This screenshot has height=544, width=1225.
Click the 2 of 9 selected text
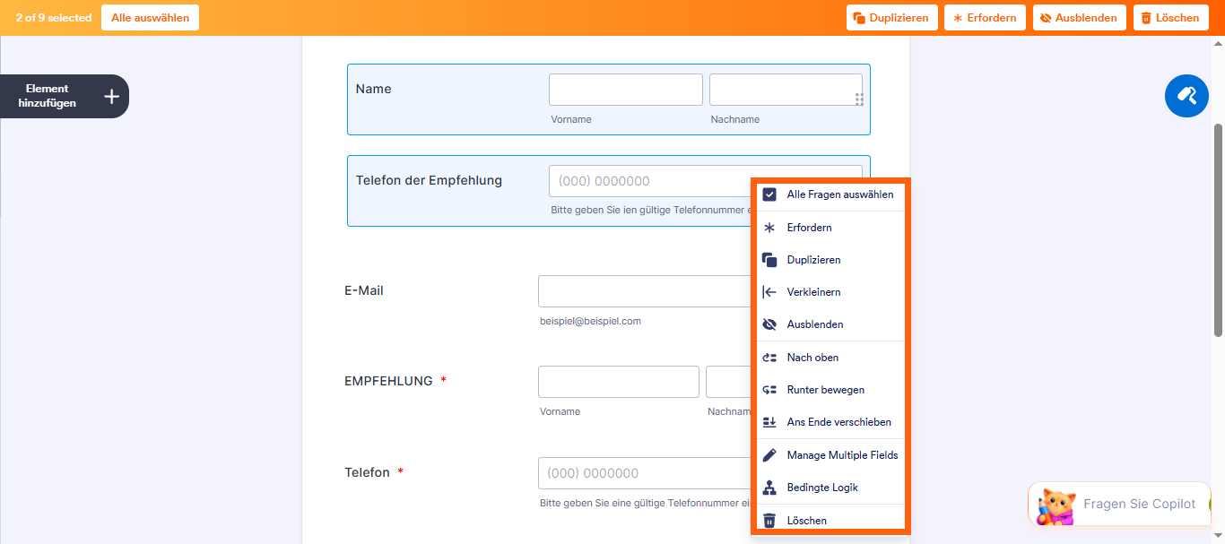tap(54, 18)
